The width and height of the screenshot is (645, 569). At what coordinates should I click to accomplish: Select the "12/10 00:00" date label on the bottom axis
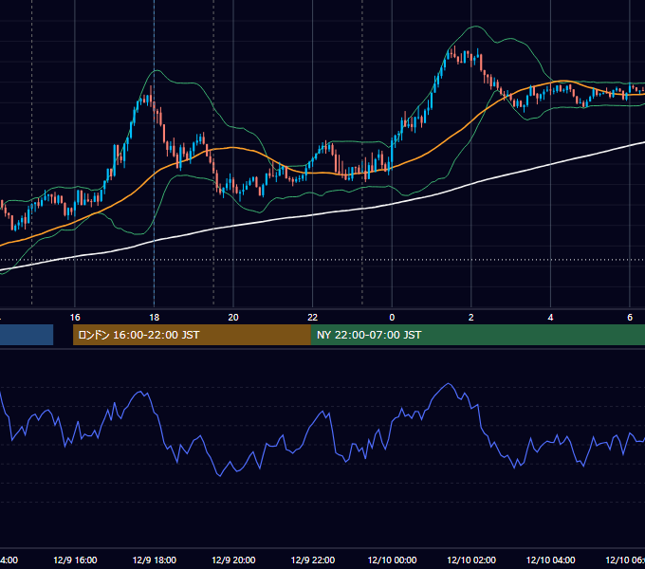click(x=392, y=560)
